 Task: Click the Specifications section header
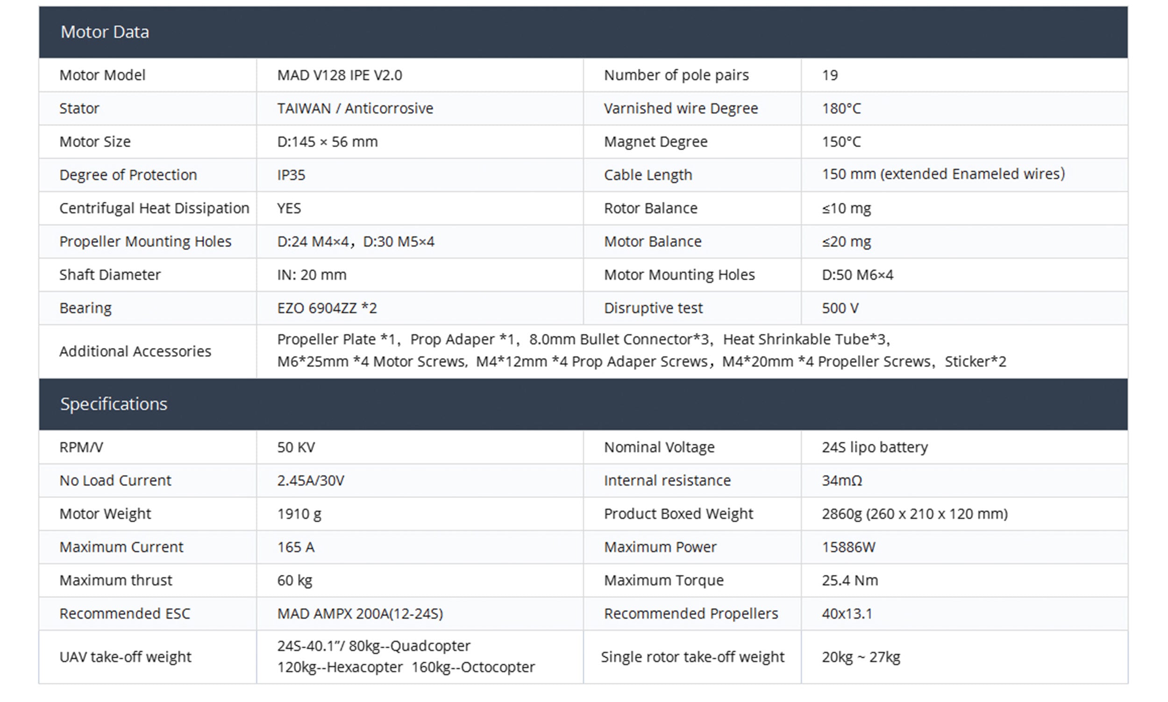114,404
